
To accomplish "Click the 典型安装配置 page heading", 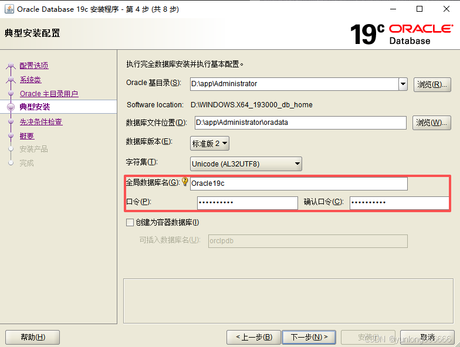I will (x=32, y=33).
